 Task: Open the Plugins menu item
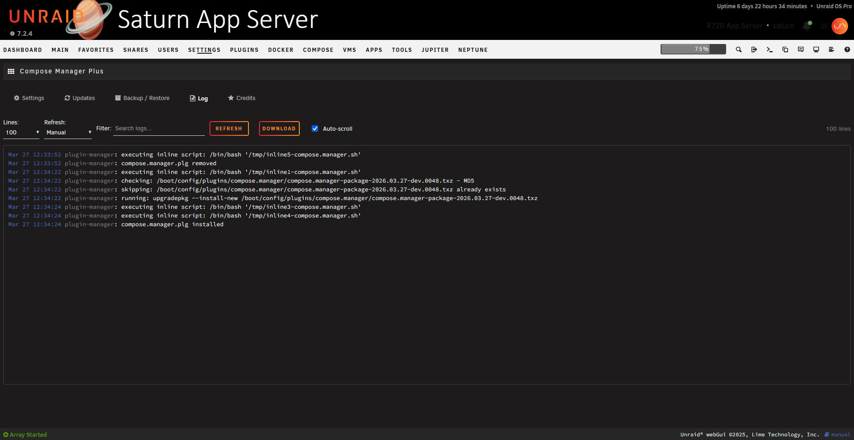pyautogui.click(x=244, y=50)
